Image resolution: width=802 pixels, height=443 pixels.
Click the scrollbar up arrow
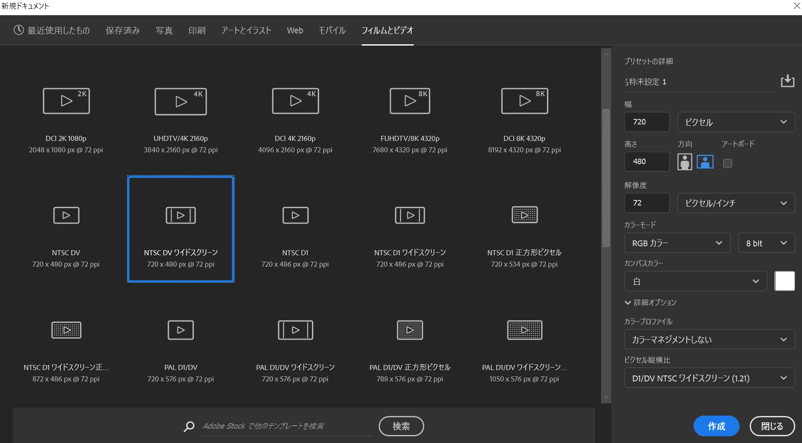(607, 54)
